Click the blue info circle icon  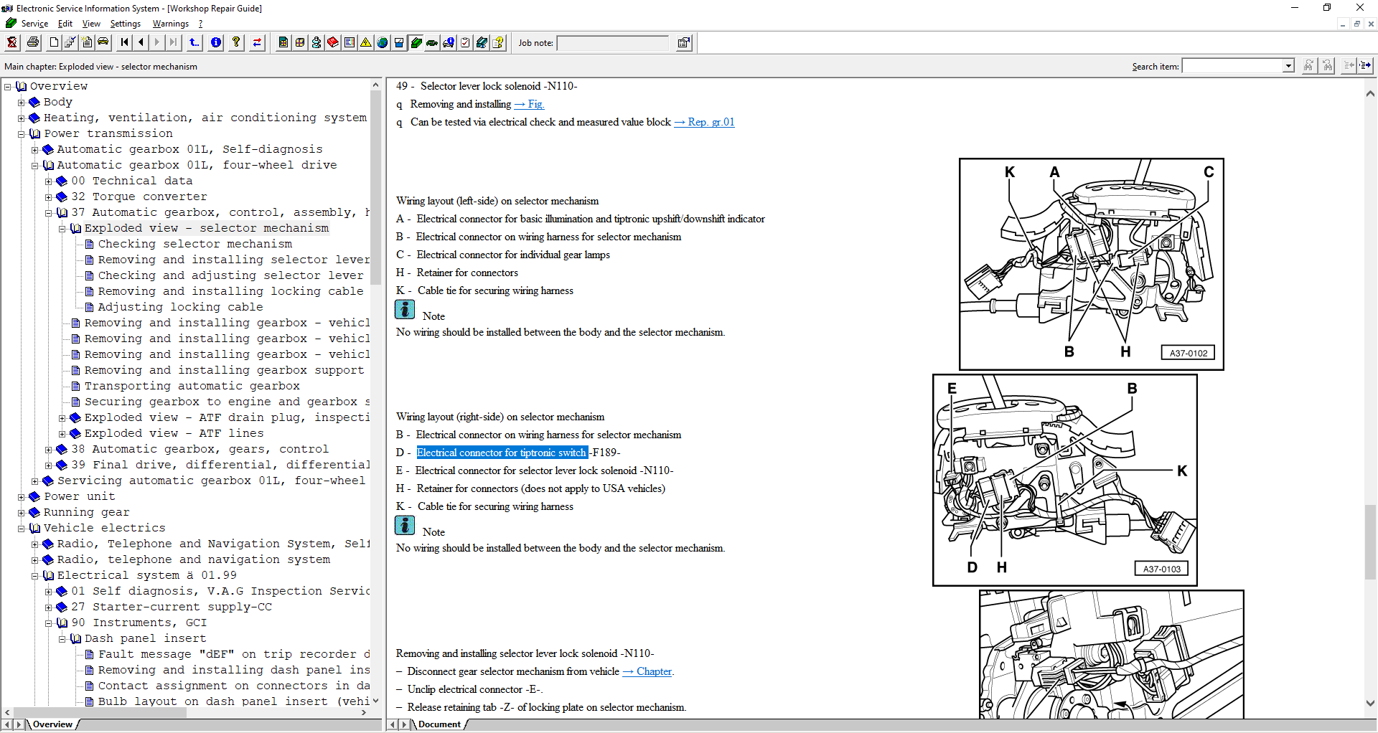click(216, 43)
